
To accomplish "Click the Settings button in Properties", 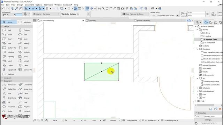I will click(x=208, y=120).
